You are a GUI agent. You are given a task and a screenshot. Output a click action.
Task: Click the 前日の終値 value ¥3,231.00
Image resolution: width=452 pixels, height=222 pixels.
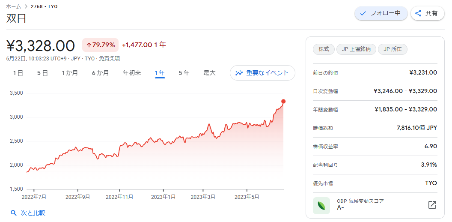(423, 73)
